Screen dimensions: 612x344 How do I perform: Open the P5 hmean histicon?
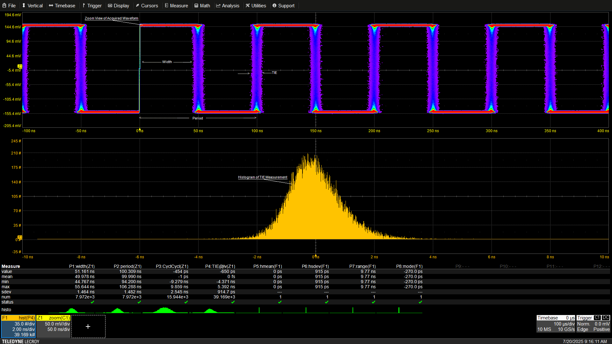[x=259, y=310]
